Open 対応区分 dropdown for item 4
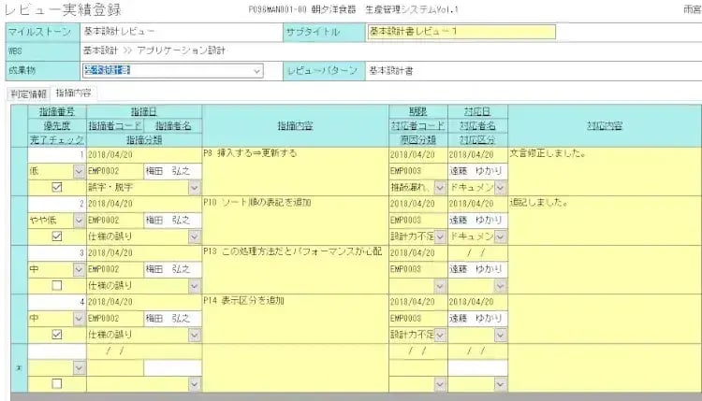 (x=501, y=334)
